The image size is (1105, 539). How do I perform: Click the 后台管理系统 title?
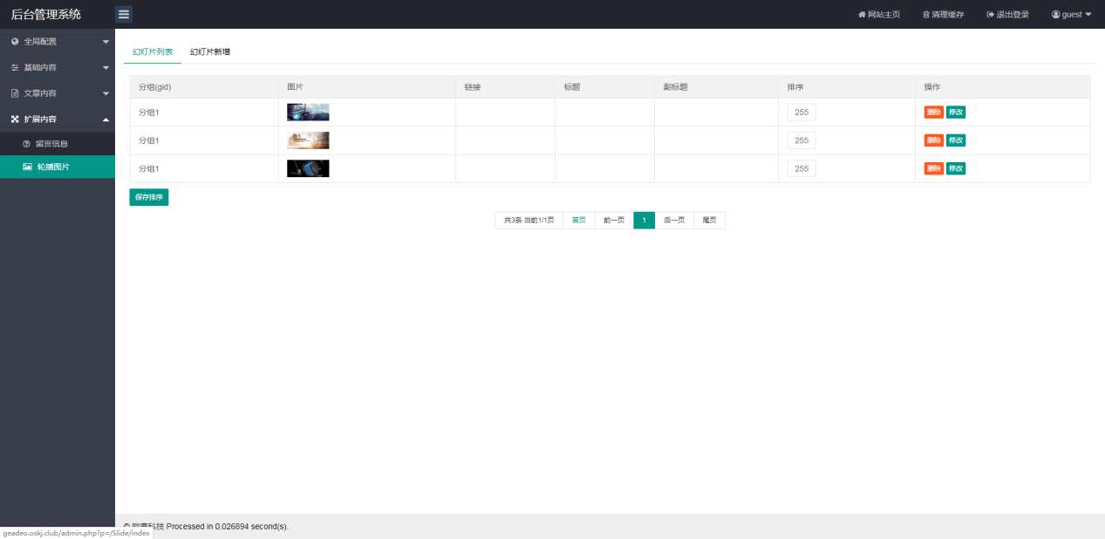[45, 14]
